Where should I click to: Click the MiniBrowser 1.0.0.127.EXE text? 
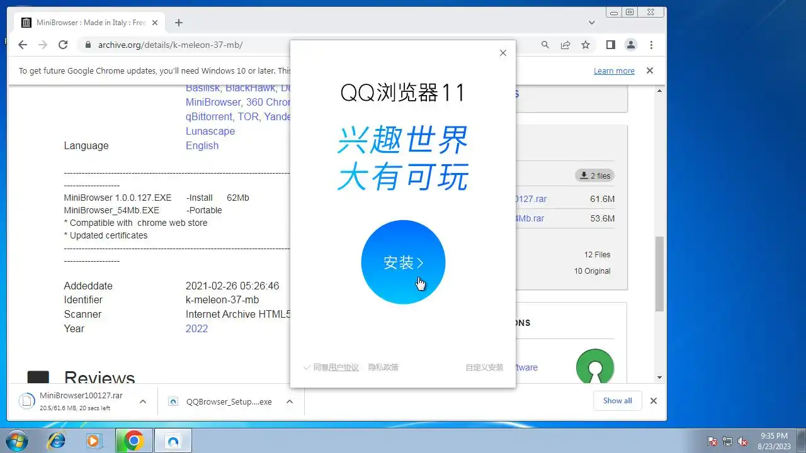tap(118, 198)
